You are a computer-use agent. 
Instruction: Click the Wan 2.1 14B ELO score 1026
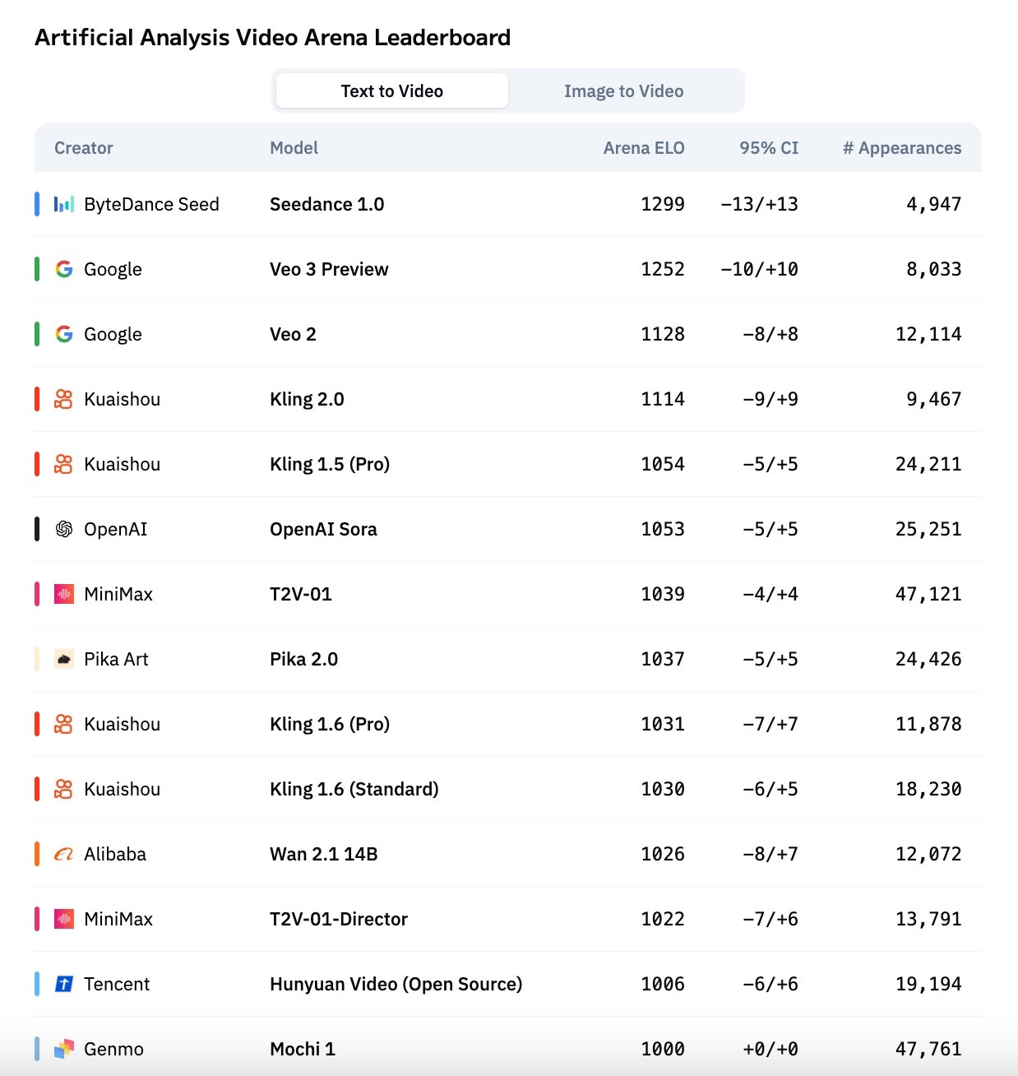click(x=662, y=854)
